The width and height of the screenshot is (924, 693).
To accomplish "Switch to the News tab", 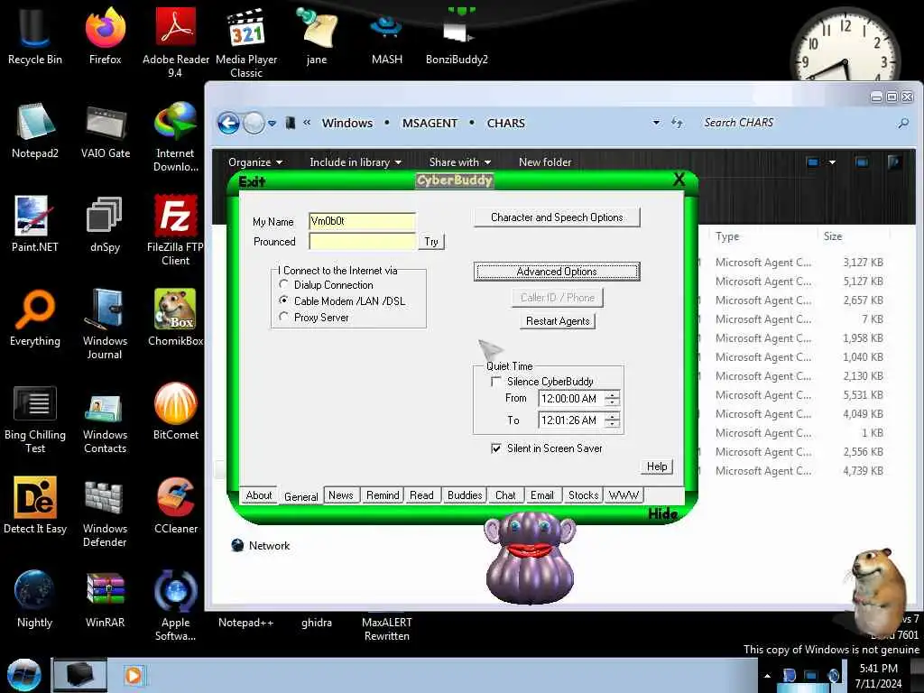I will tap(340, 495).
